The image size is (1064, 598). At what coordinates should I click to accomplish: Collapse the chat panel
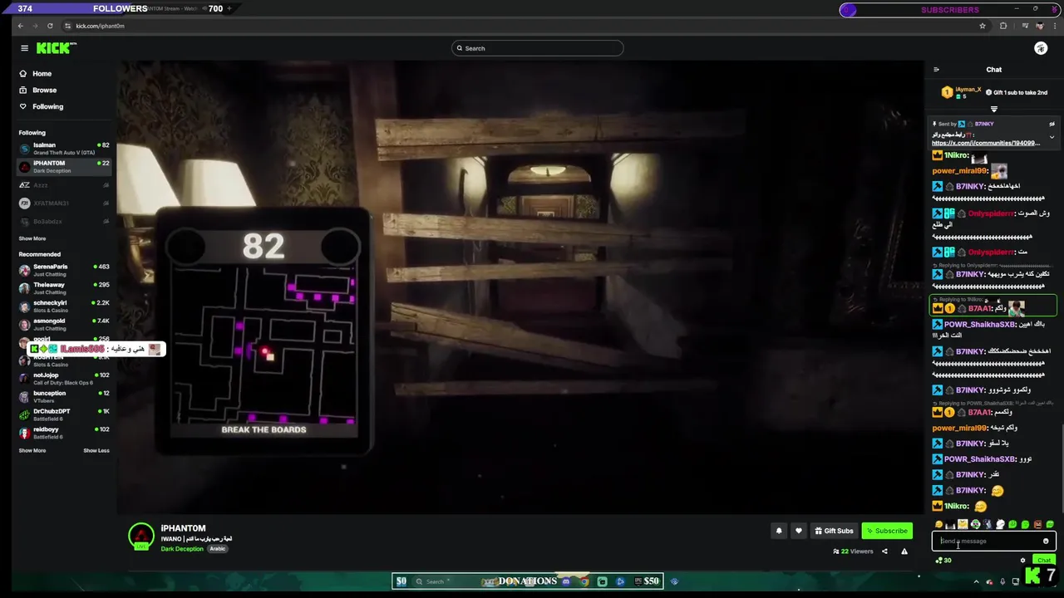(x=936, y=70)
